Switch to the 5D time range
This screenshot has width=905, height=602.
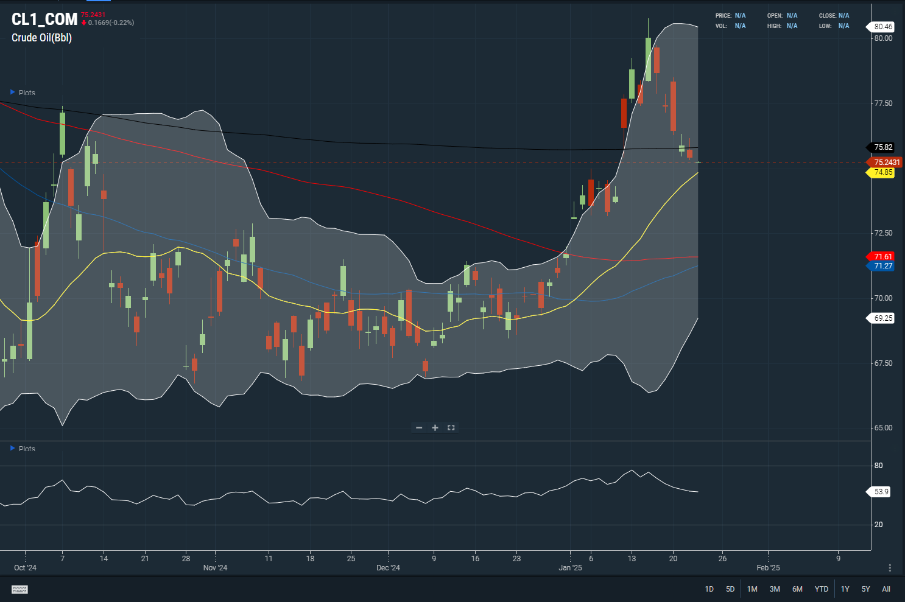(730, 589)
